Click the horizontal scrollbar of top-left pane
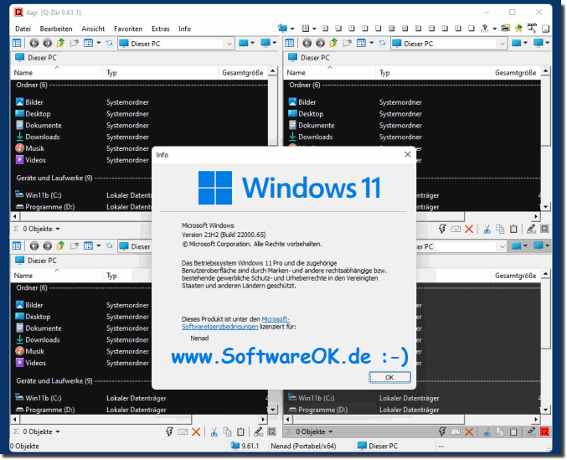567x460 pixels. click(x=85, y=217)
